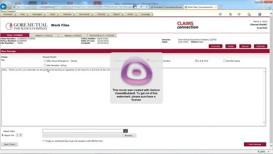Open the Tasks menu tab
The image size is (273, 154).
pyautogui.click(x=52, y=14)
